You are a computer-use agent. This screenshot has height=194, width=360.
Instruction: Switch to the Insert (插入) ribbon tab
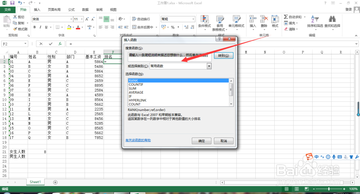pos(37,10)
